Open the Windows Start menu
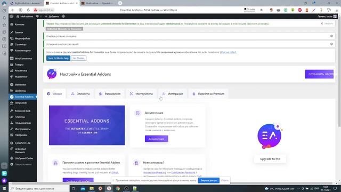 point(4,188)
